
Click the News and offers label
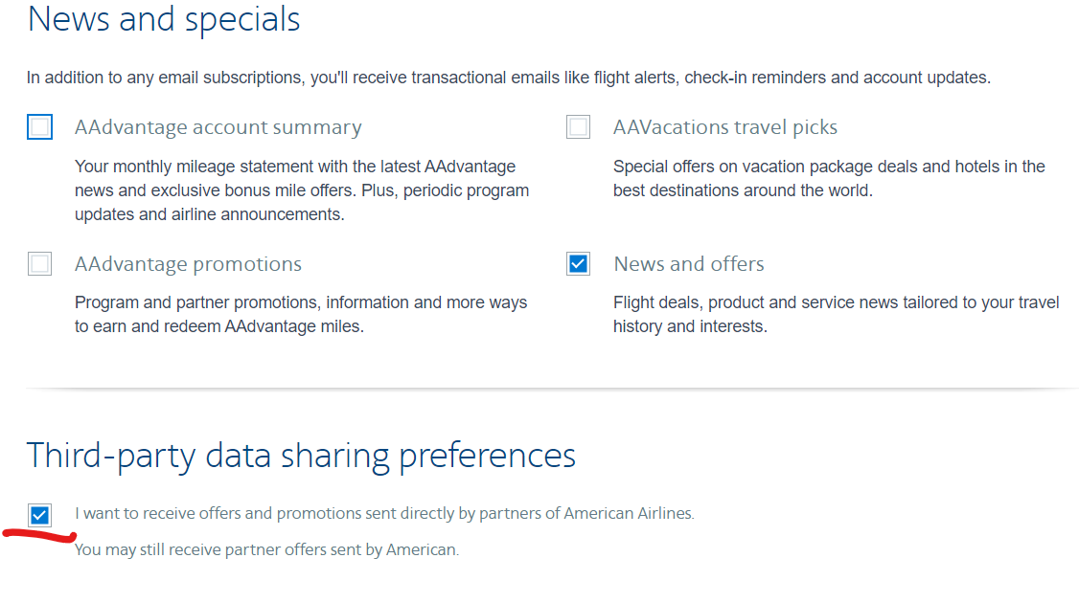(689, 264)
